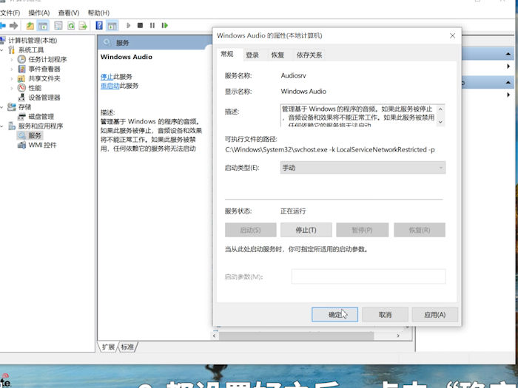The width and height of the screenshot is (518, 388).
Task: Click the pause service toolbar icon
Action: pyautogui.click(x=152, y=25)
